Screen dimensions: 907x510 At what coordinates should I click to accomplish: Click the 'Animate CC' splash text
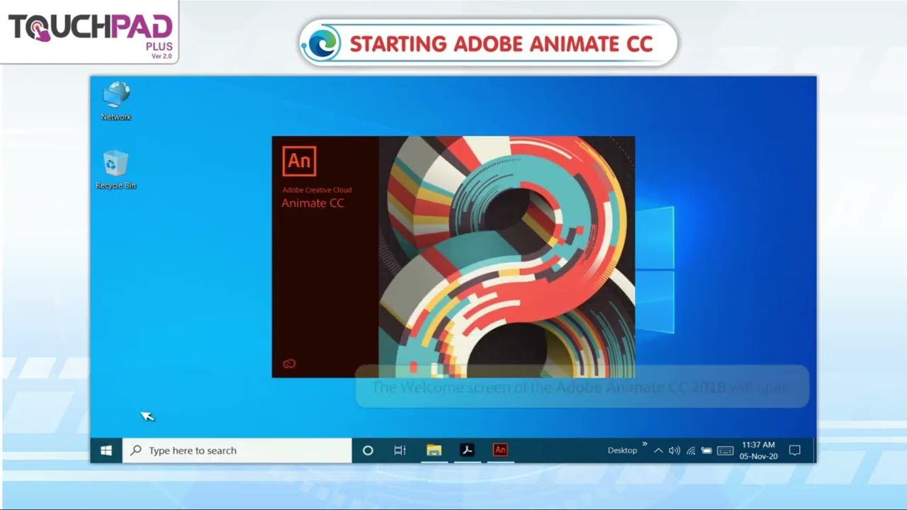pyautogui.click(x=312, y=203)
